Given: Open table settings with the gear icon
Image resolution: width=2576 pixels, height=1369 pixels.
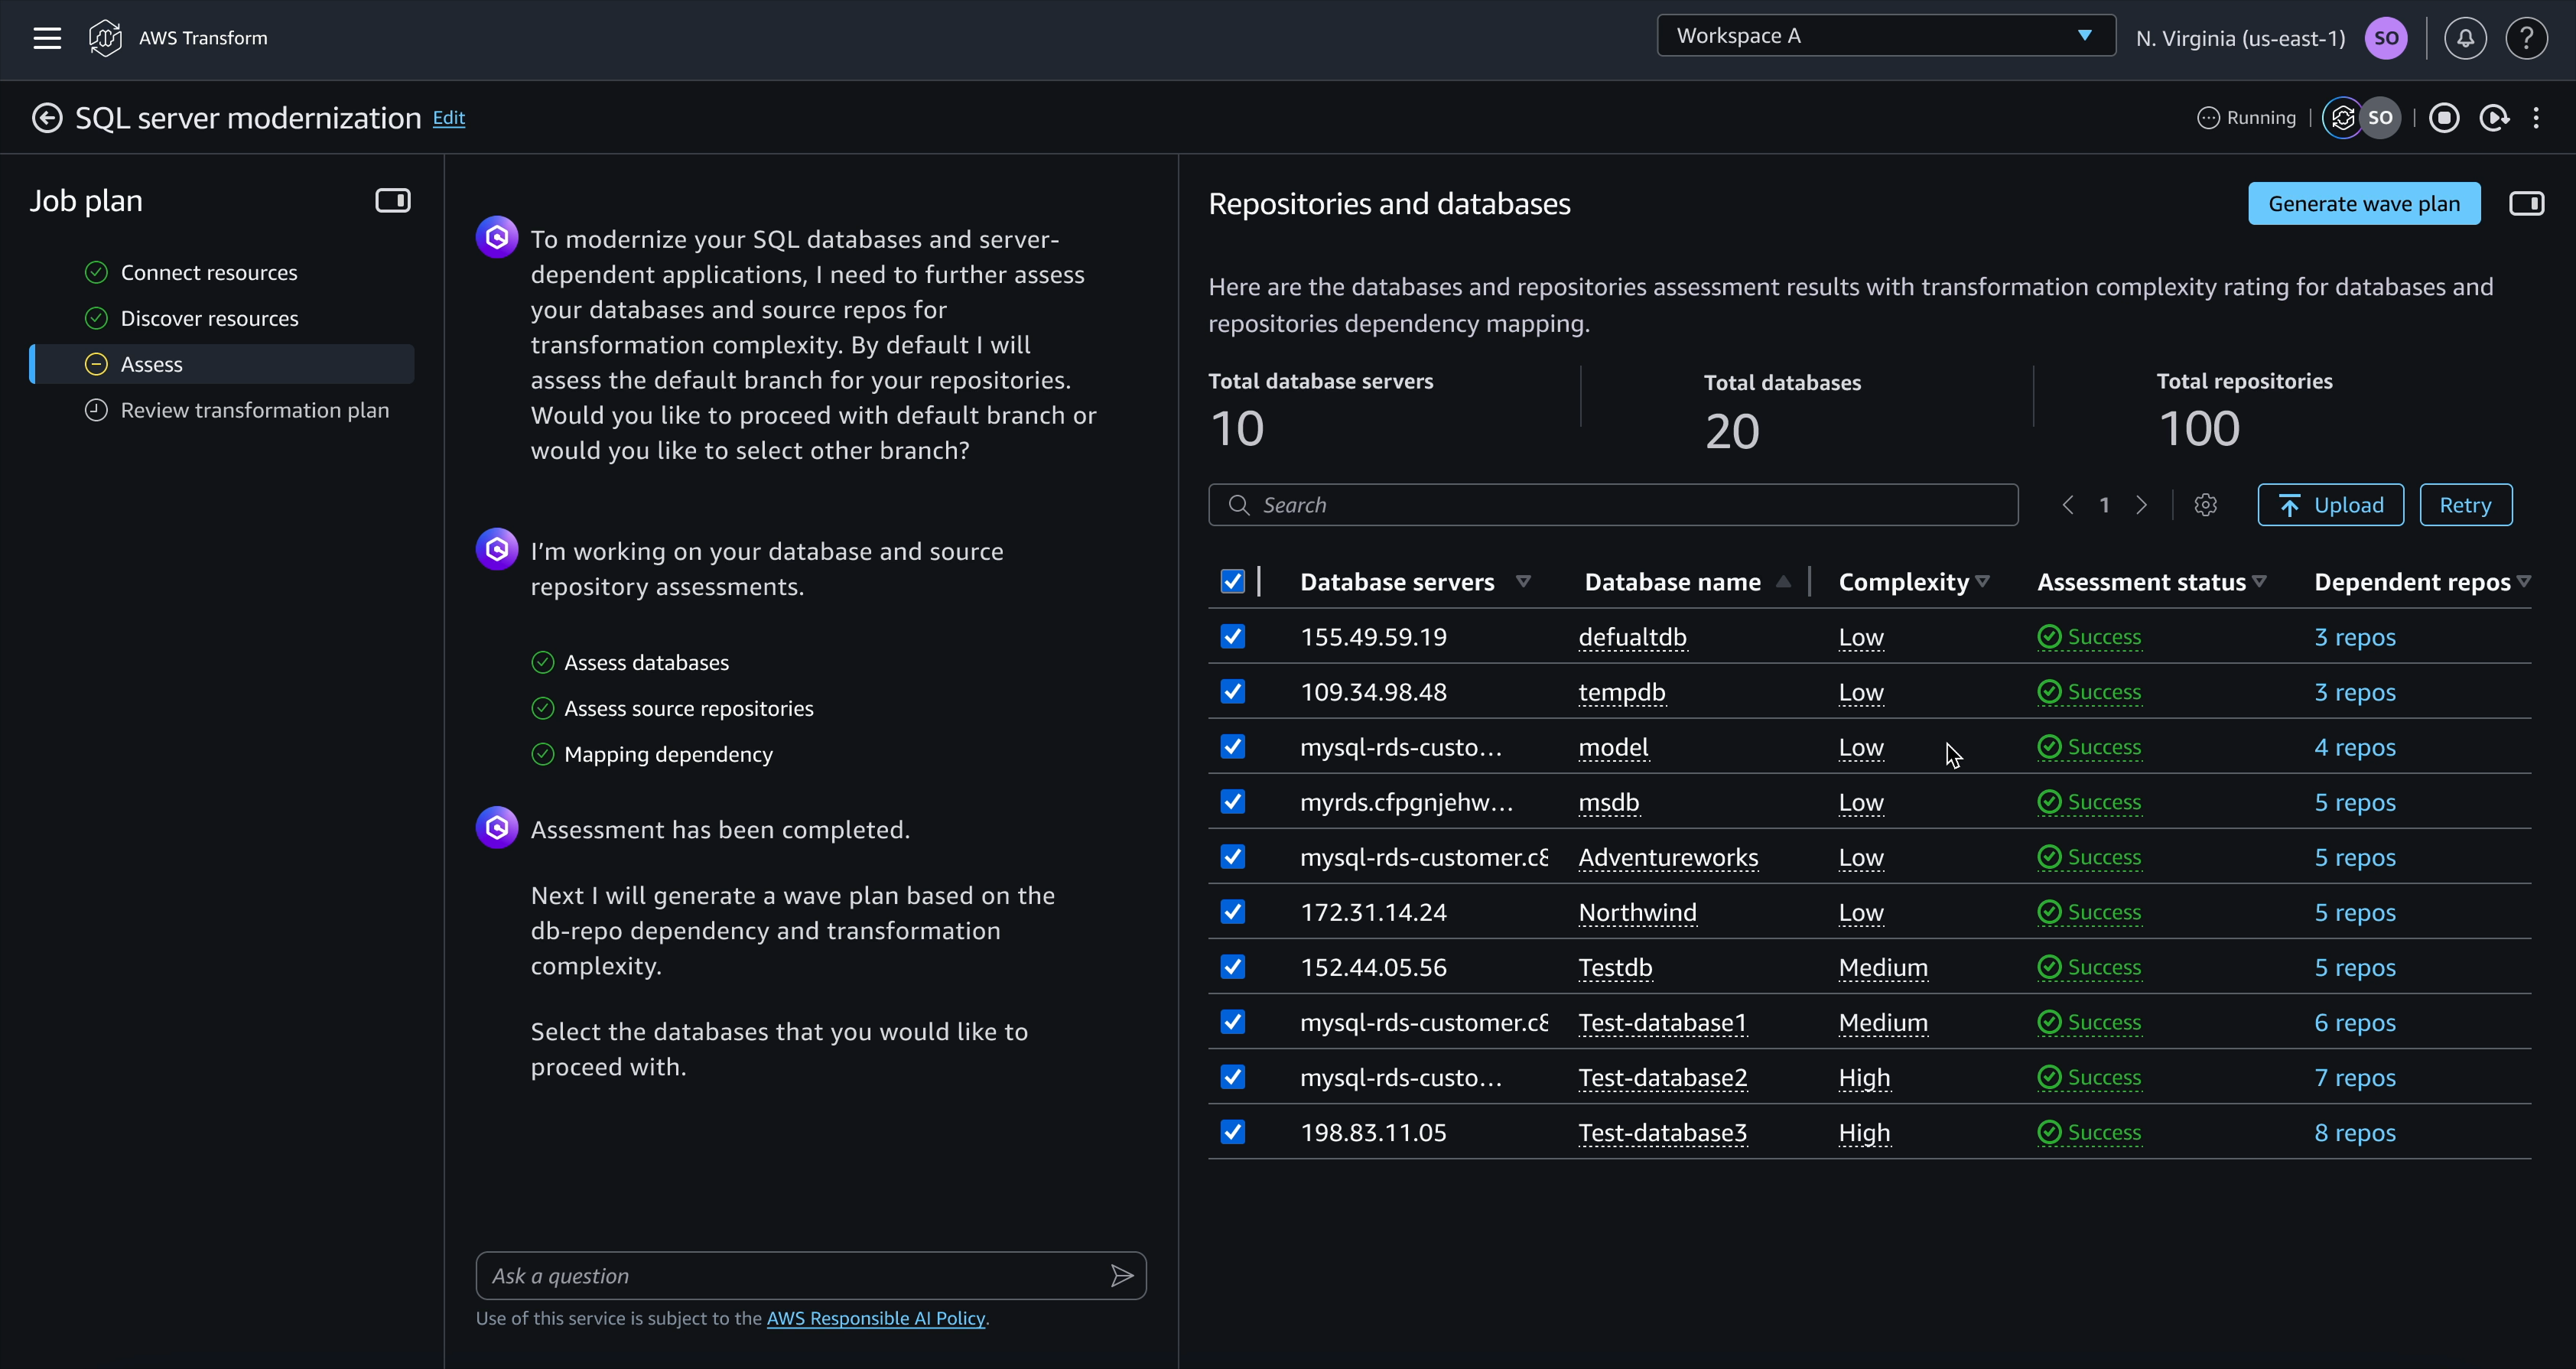Looking at the screenshot, I should tap(2206, 504).
